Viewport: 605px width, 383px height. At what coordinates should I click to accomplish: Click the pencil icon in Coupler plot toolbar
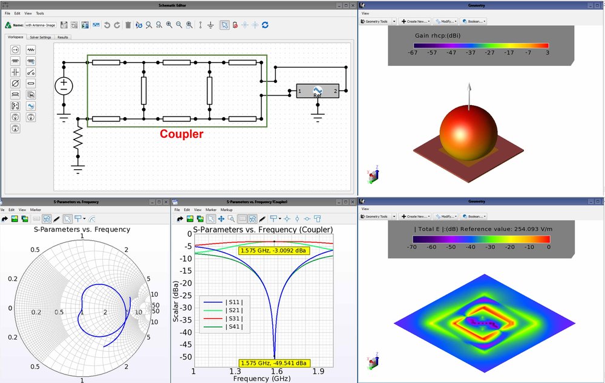[x=263, y=219]
